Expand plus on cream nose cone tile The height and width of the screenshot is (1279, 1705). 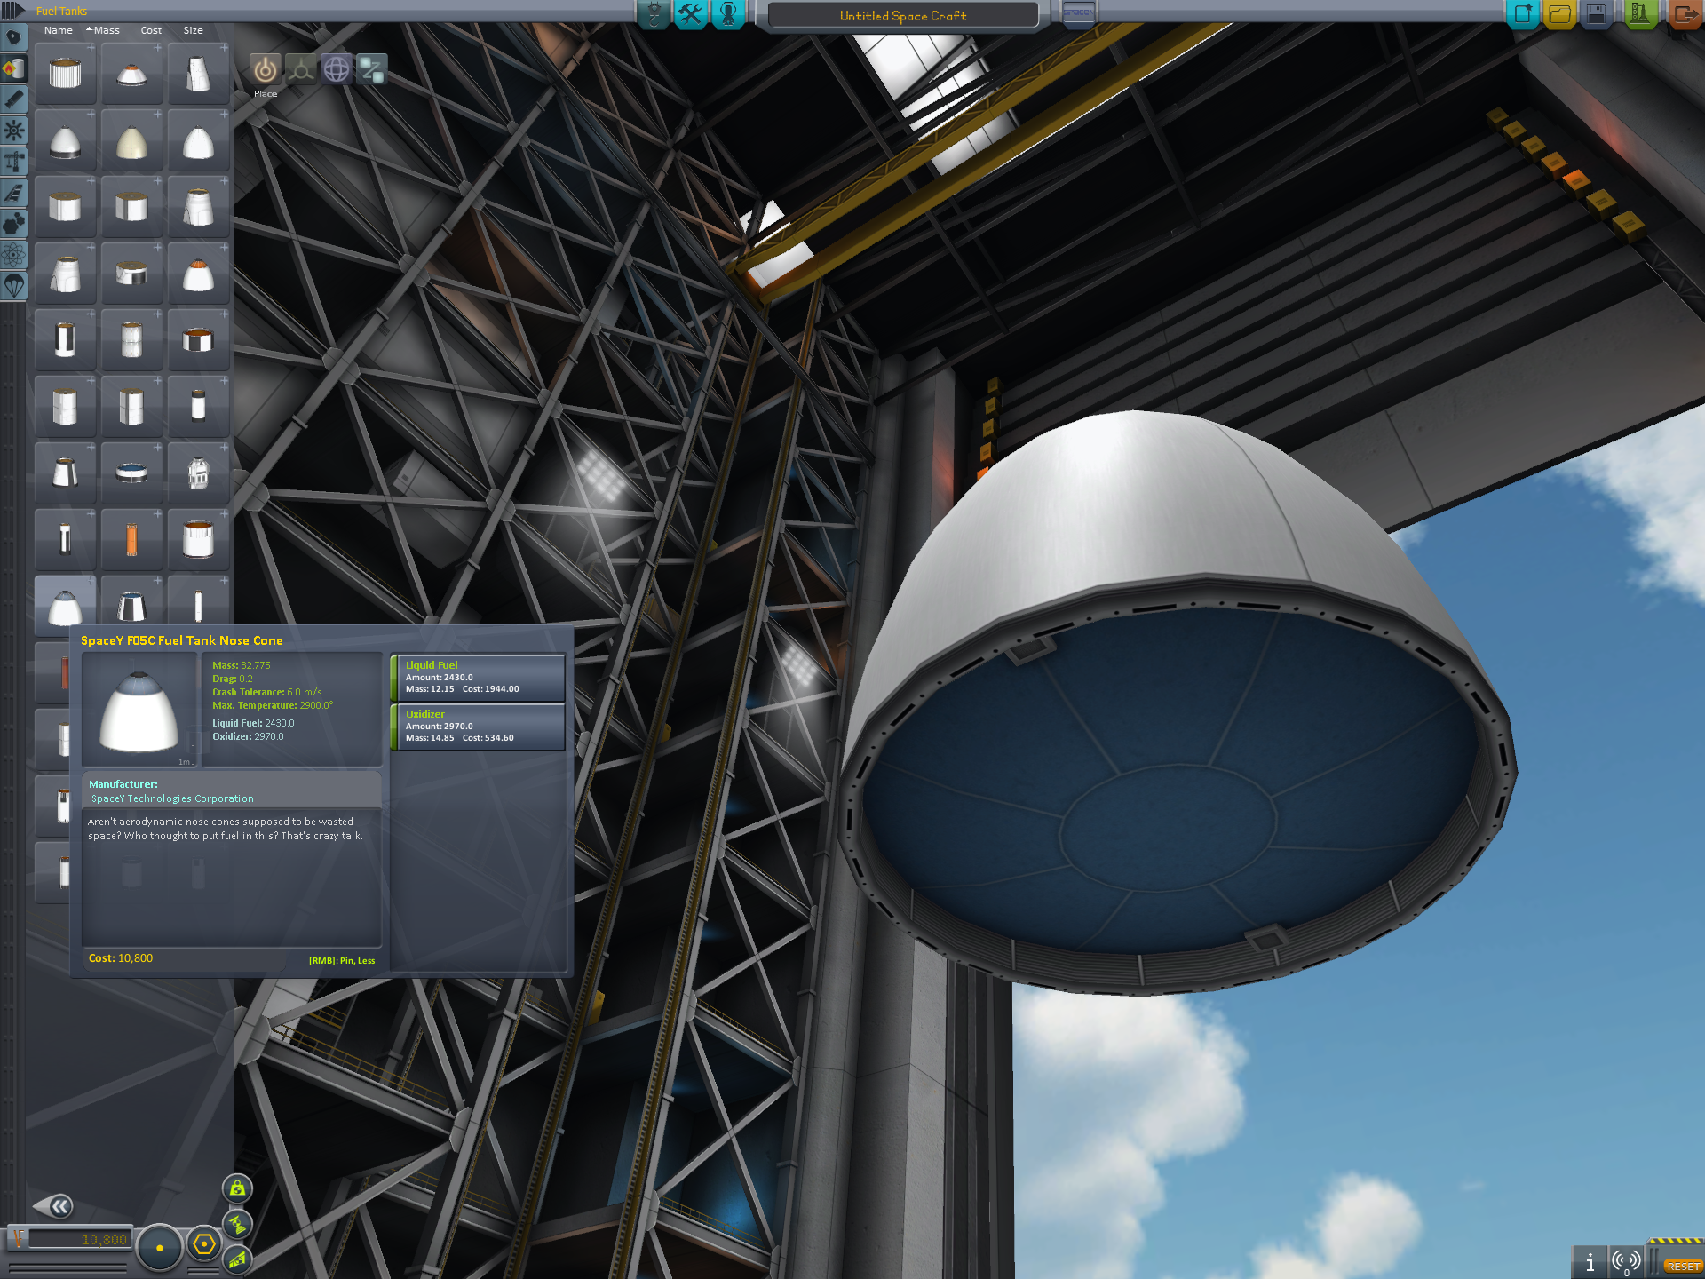157,115
